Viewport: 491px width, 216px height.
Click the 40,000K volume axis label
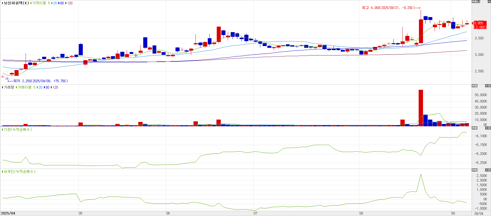(x=481, y=101)
